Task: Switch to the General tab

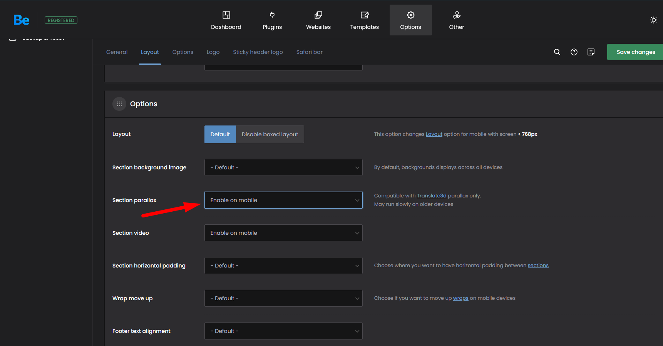Action: [x=117, y=52]
